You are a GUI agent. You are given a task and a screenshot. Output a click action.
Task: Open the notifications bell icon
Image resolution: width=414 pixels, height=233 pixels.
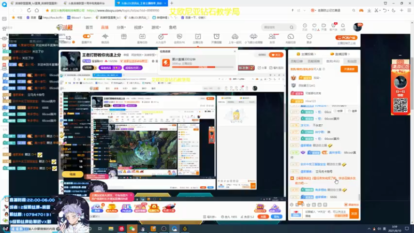coord(343,25)
